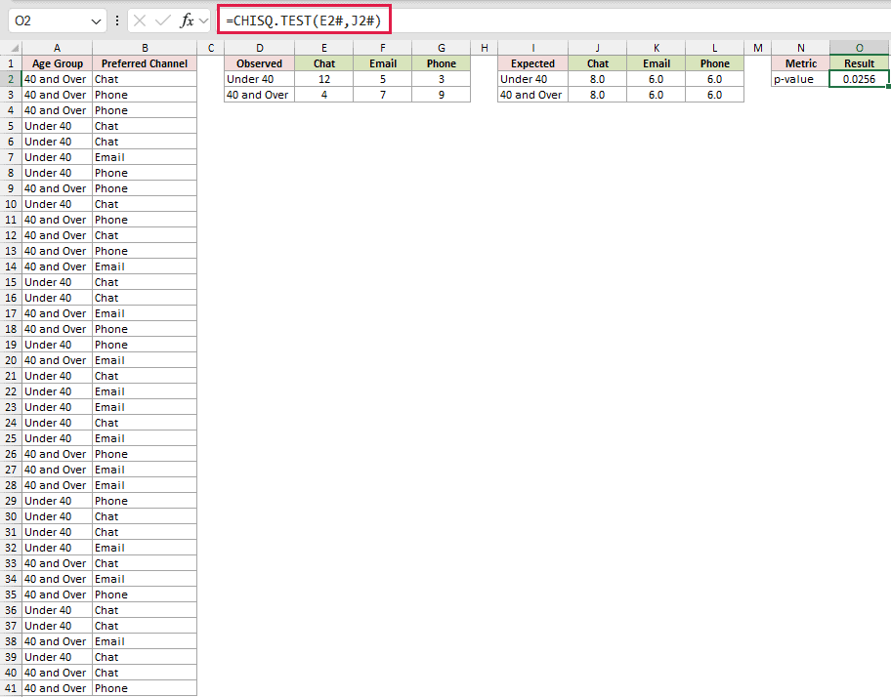This screenshot has width=891, height=697.
Task: Open Insert Function fx icon
Action: click(x=187, y=21)
